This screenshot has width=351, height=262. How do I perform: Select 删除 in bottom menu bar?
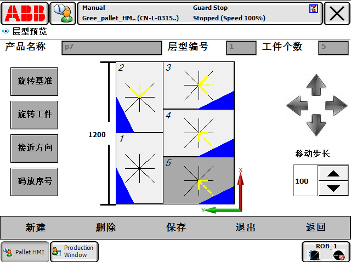coord(106,227)
